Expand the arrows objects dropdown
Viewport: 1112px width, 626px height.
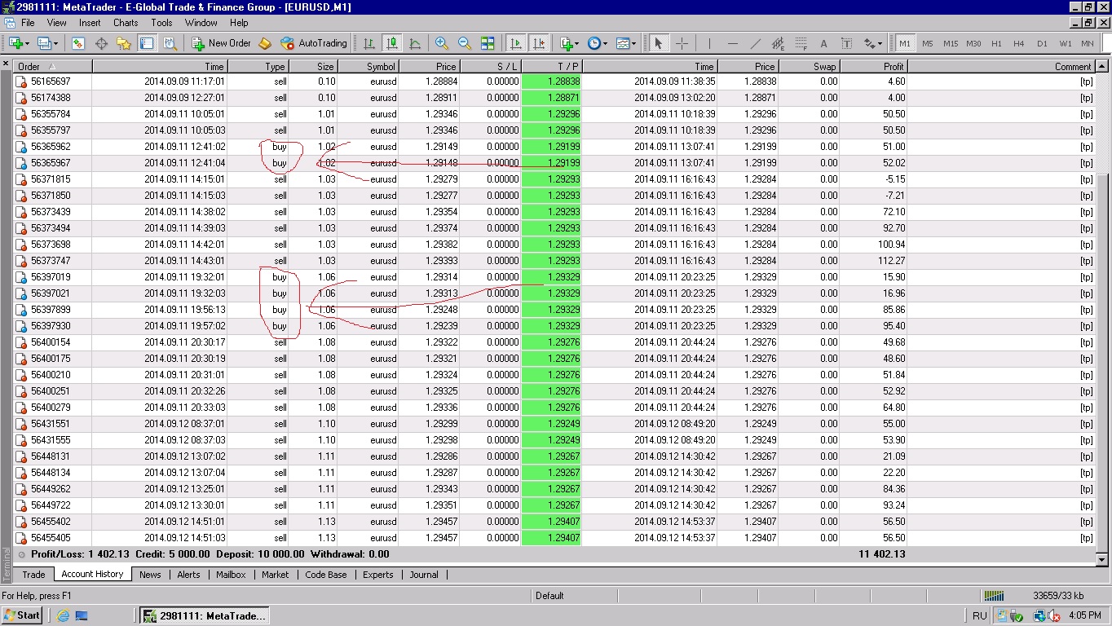tap(880, 43)
